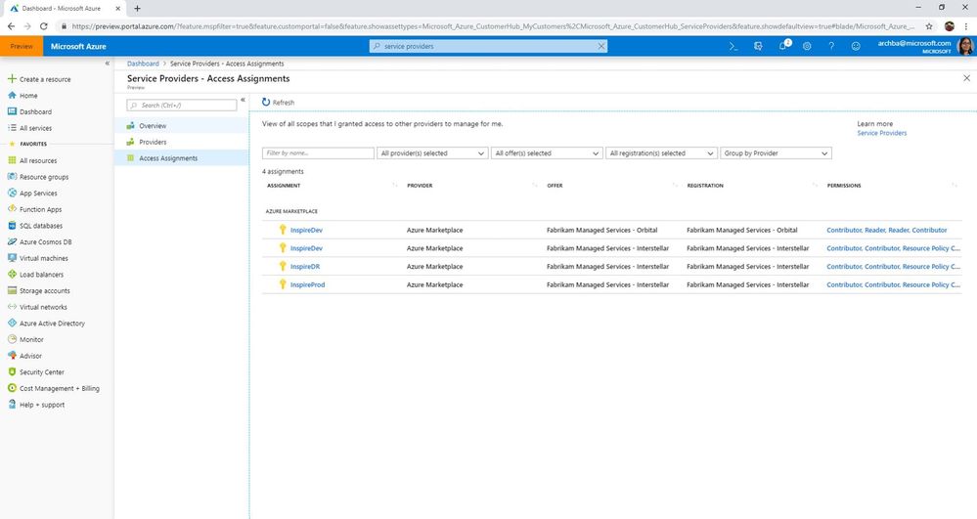Select Providers in blade menu

181,142
